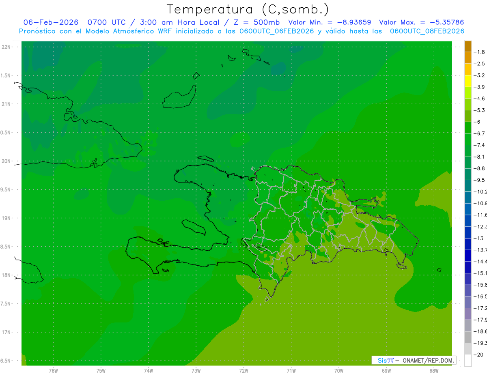Click the '22N' latitude label

(x=6, y=47)
